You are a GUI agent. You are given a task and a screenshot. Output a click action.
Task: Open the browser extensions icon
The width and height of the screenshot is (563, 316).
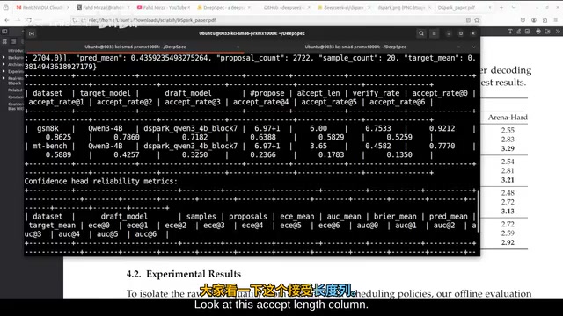click(545, 20)
